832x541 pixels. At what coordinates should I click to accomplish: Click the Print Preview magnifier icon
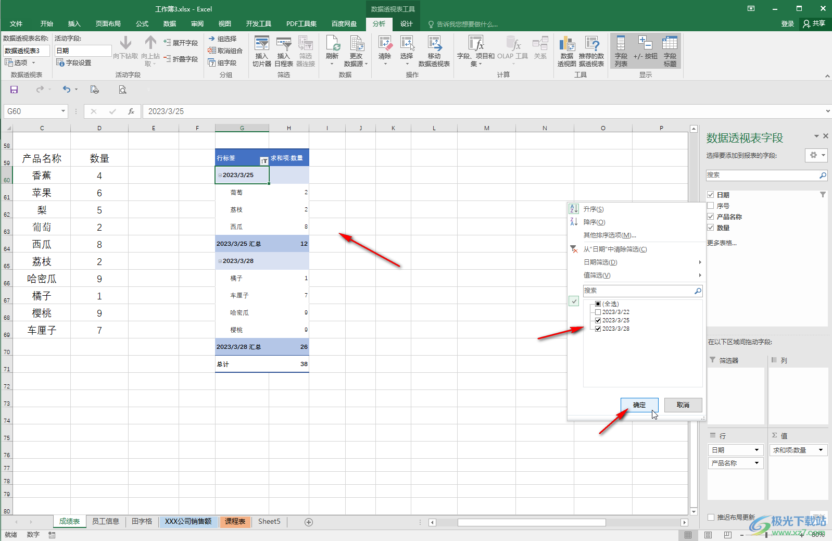coord(122,90)
